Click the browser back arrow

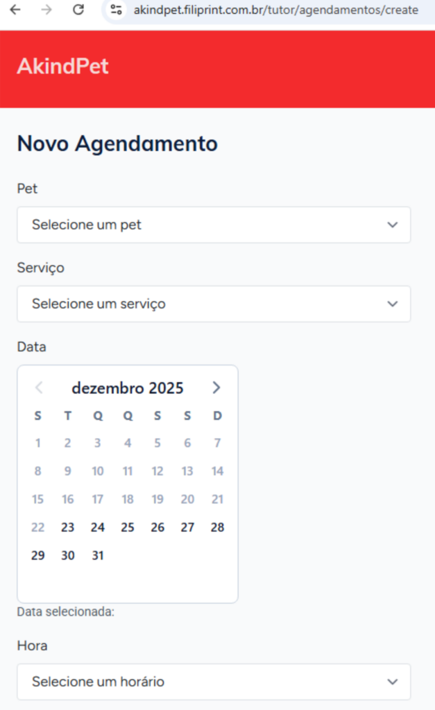(x=15, y=10)
